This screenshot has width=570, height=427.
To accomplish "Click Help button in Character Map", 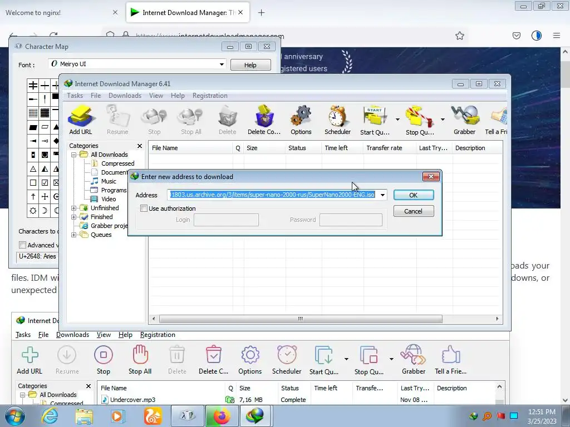I will pos(250,65).
